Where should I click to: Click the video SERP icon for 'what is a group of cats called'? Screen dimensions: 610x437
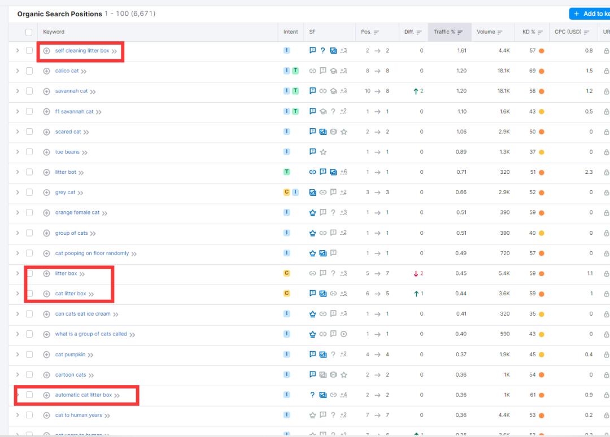tap(344, 334)
